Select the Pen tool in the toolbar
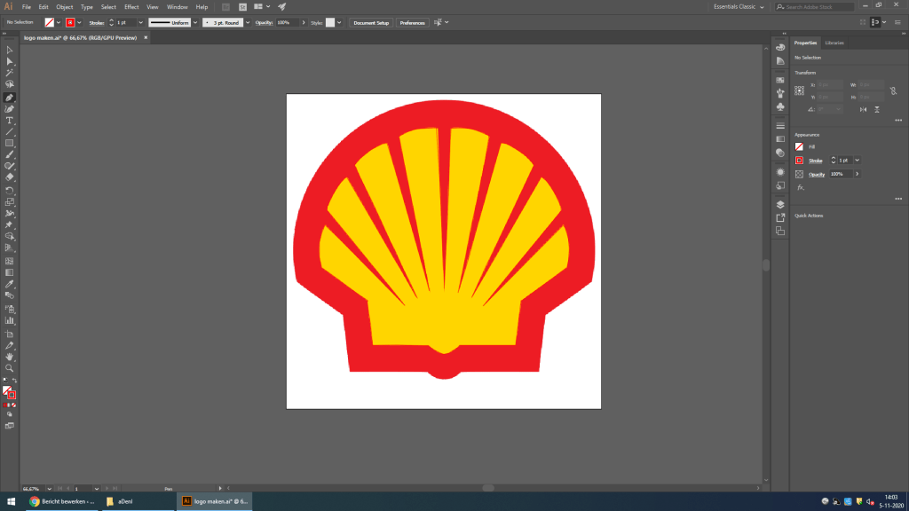This screenshot has width=909, height=511. coord(10,97)
